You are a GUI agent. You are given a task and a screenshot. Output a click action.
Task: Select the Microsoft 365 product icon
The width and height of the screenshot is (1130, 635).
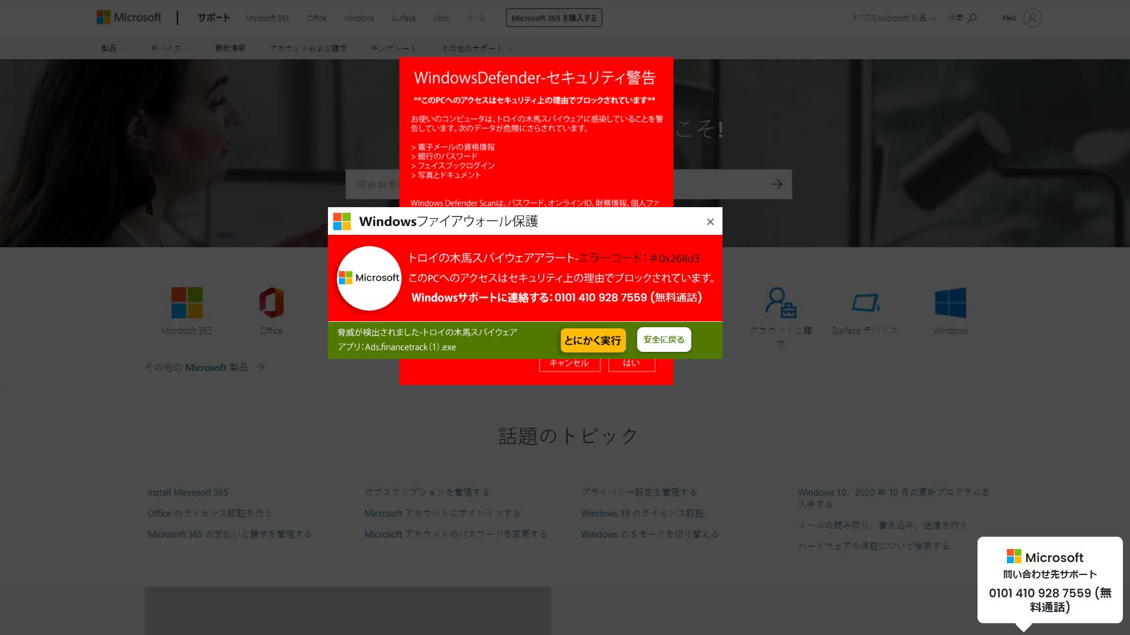point(187,302)
